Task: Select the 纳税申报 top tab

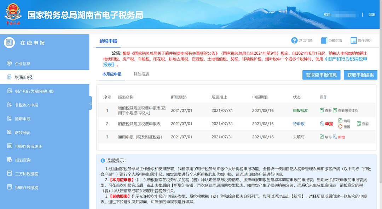Action: [x=108, y=41]
